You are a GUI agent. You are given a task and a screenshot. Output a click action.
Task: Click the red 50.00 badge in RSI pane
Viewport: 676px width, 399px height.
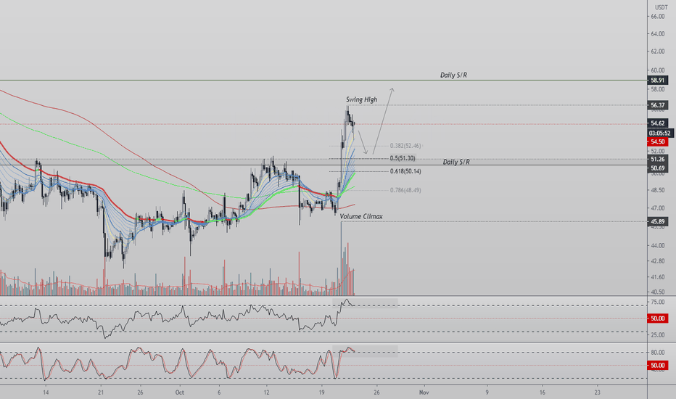tap(657, 318)
